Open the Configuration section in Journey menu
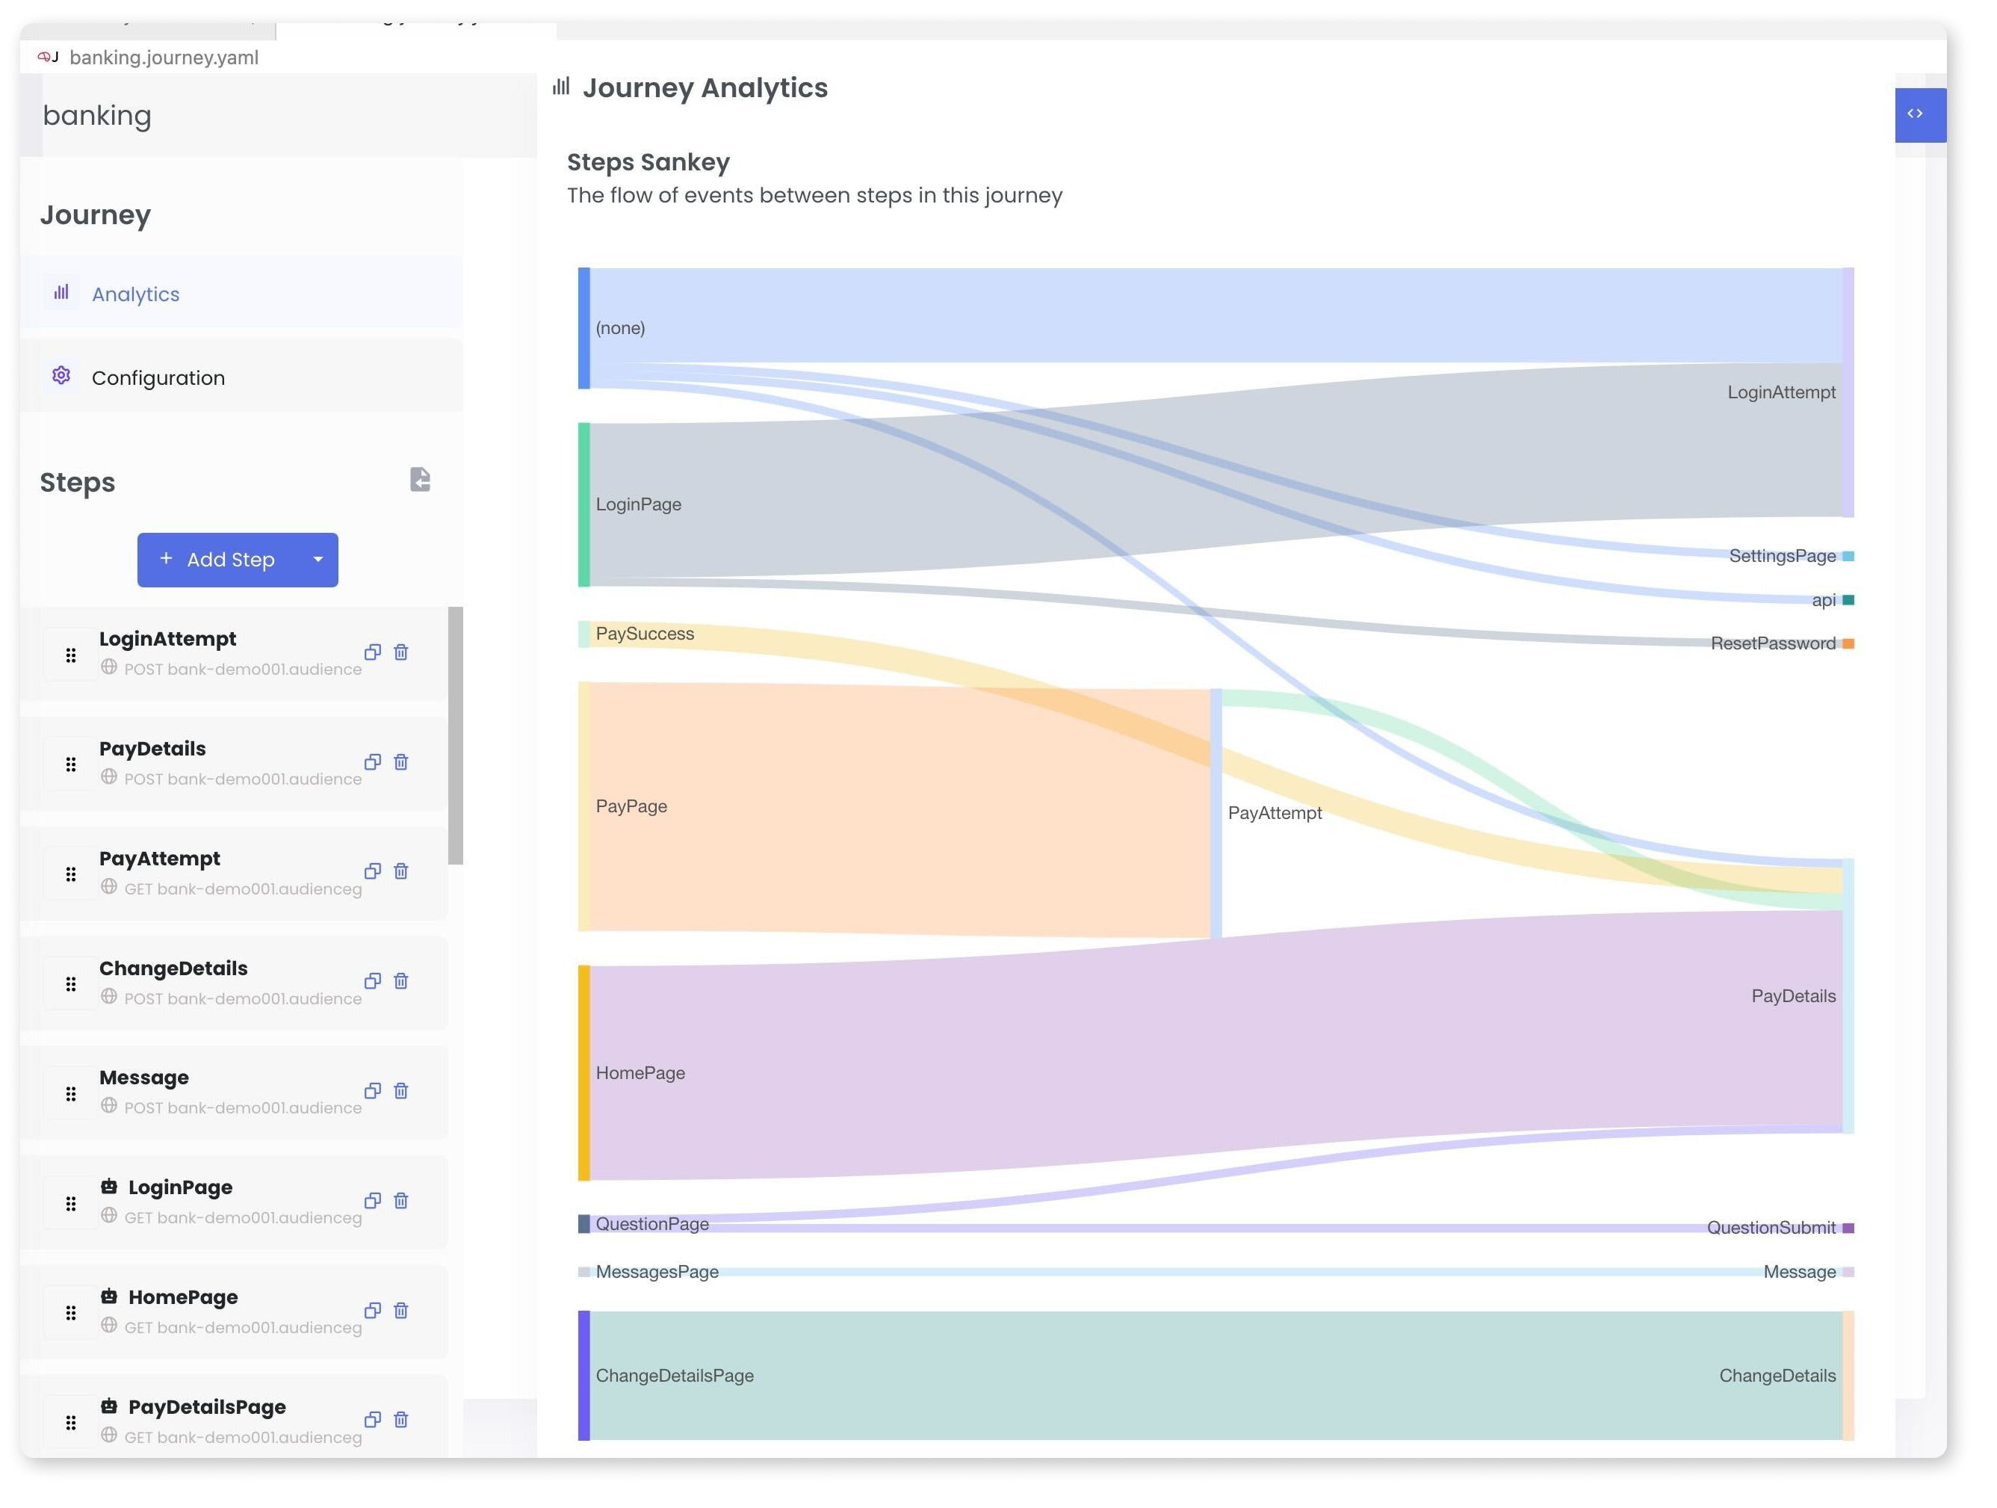Screen dimensions: 1997x1508 pyautogui.click(x=158, y=377)
